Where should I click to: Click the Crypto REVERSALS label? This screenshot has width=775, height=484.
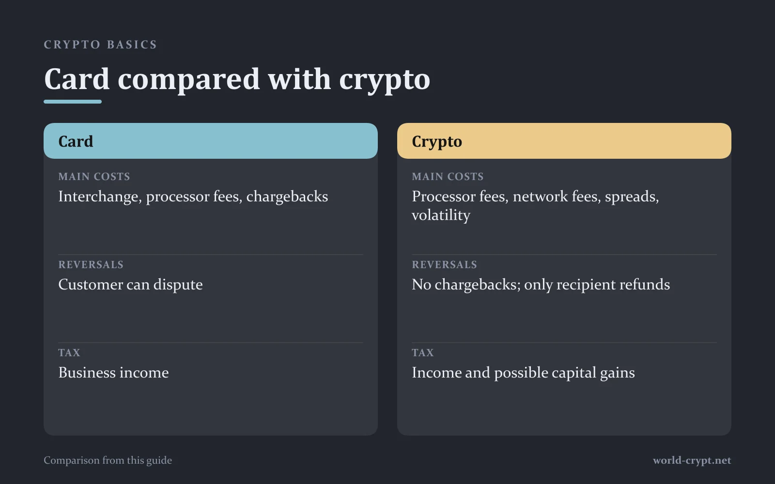pos(444,265)
